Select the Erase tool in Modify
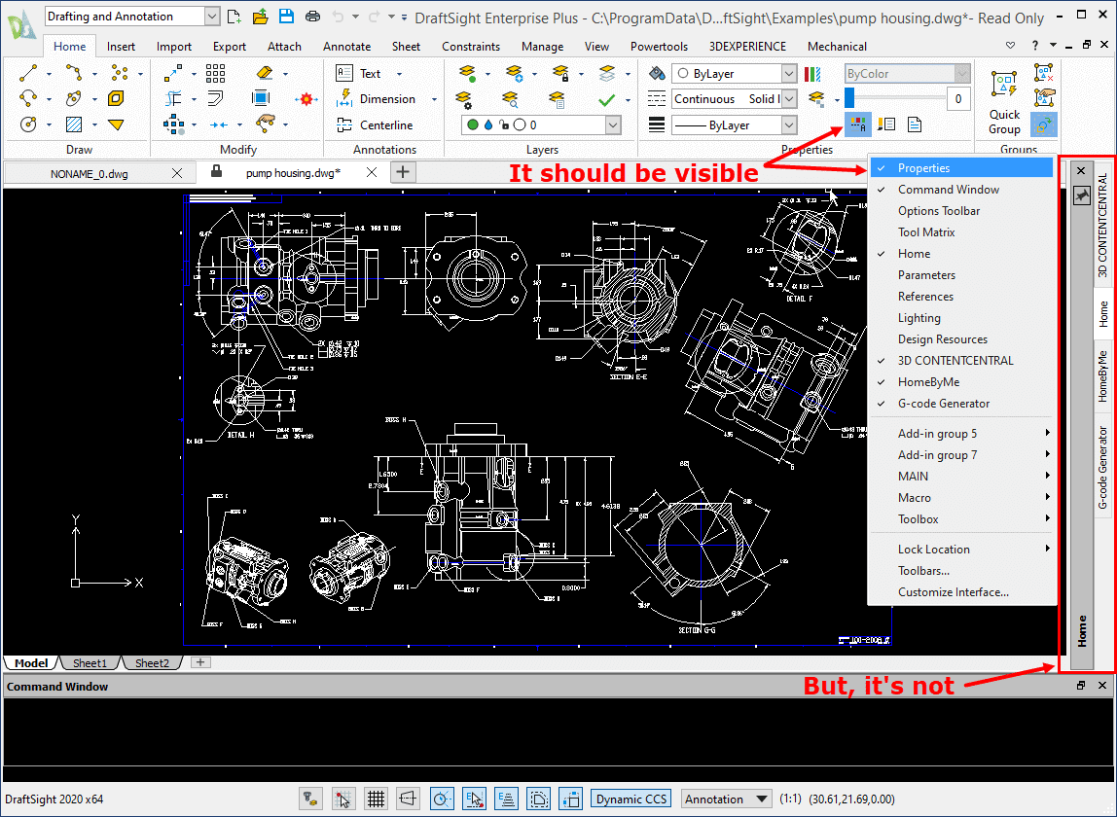The width and height of the screenshot is (1117, 817). click(265, 73)
